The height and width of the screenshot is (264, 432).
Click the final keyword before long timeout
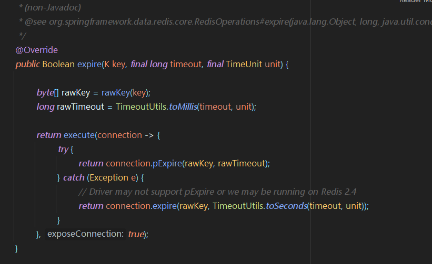point(139,64)
